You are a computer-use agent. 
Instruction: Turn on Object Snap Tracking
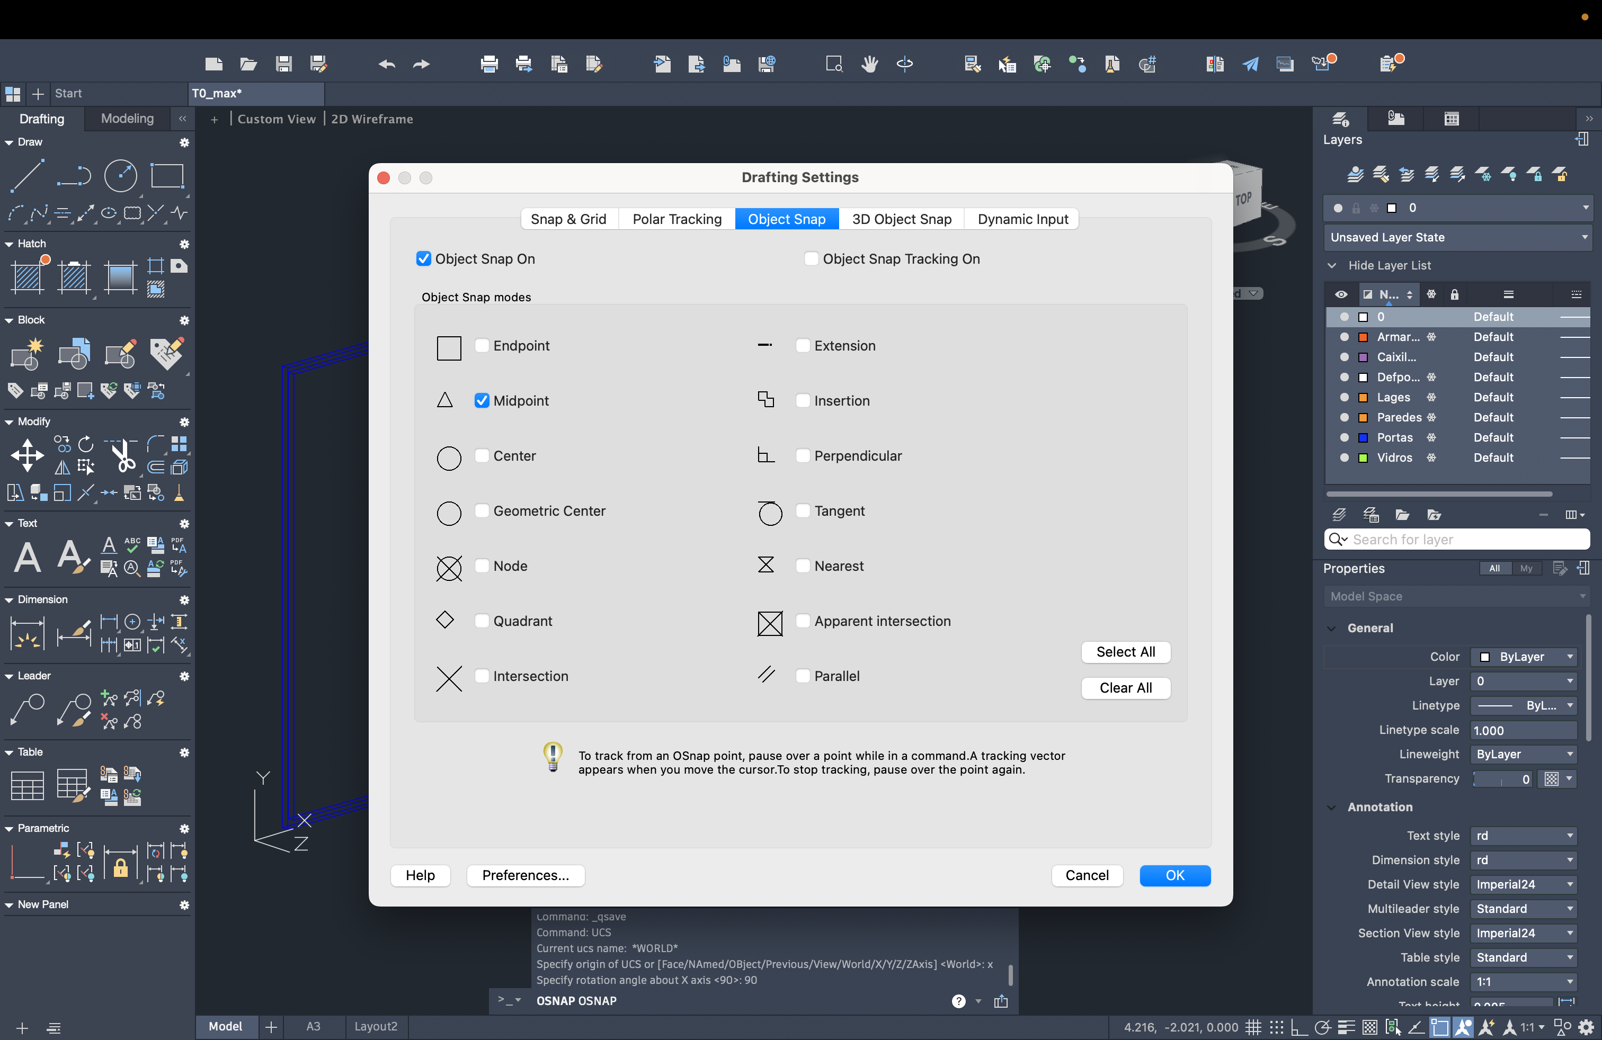[x=811, y=259]
